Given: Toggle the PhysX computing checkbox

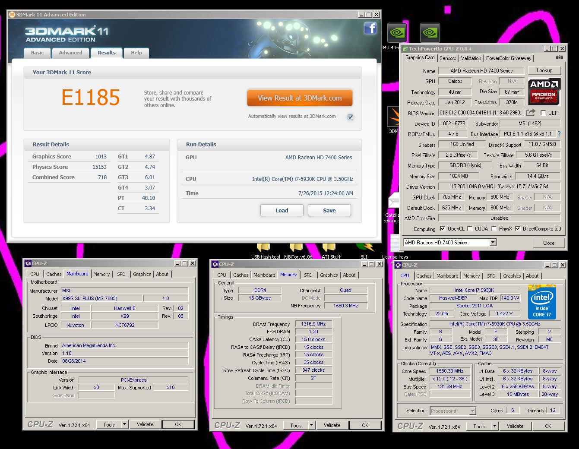Looking at the screenshot, I should pos(494,229).
